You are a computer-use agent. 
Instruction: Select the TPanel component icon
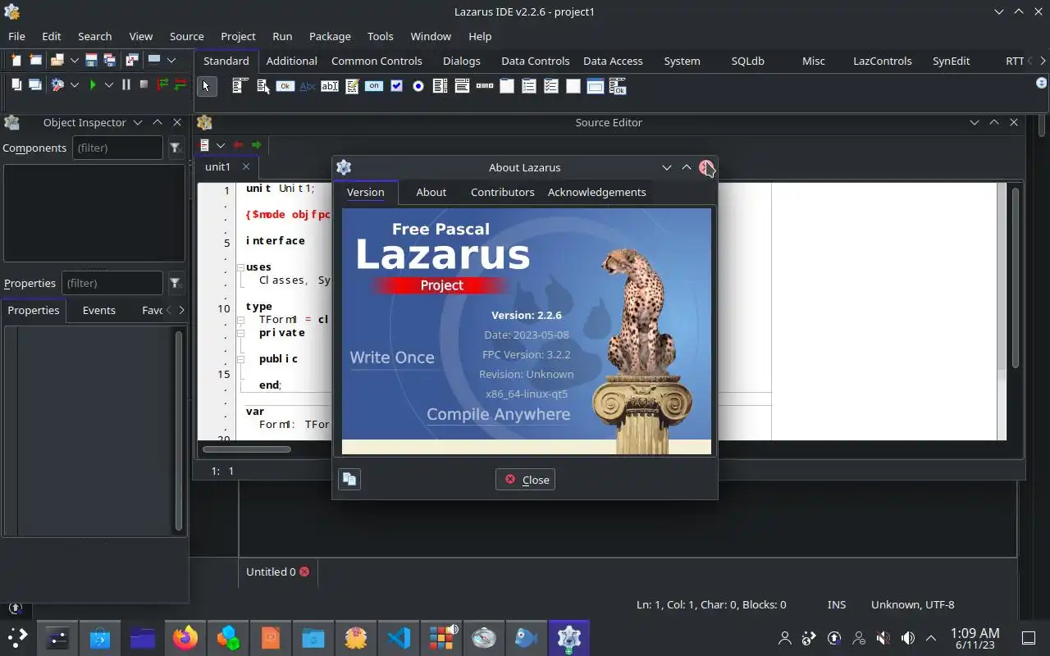573,86
